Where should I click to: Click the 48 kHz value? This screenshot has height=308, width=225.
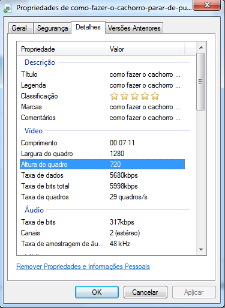point(120,244)
